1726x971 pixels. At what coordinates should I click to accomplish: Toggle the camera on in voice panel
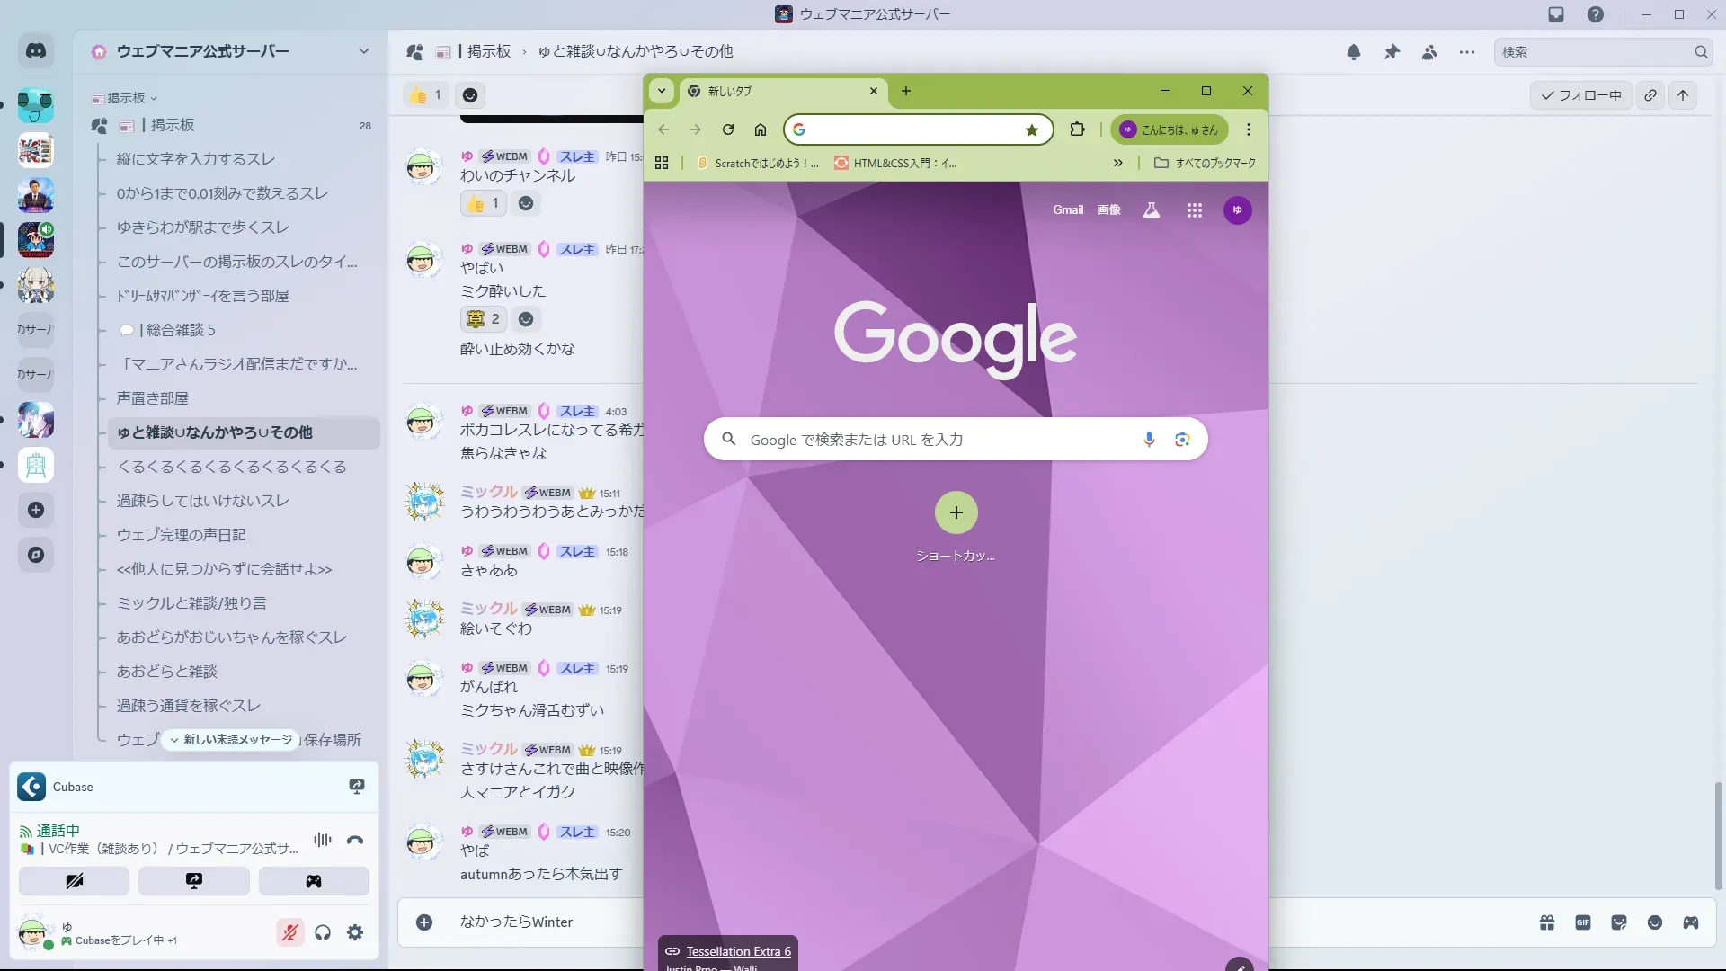pos(74,881)
